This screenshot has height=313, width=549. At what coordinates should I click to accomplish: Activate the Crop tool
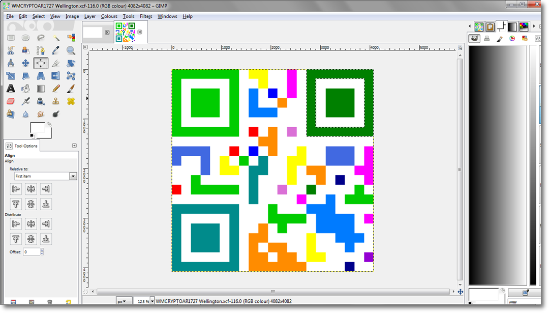click(x=56, y=63)
